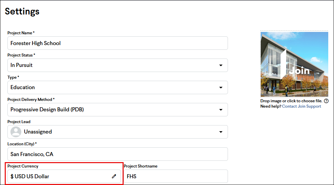
Task: Open the Type dropdown arrow
Action: pyautogui.click(x=221, y=87)
